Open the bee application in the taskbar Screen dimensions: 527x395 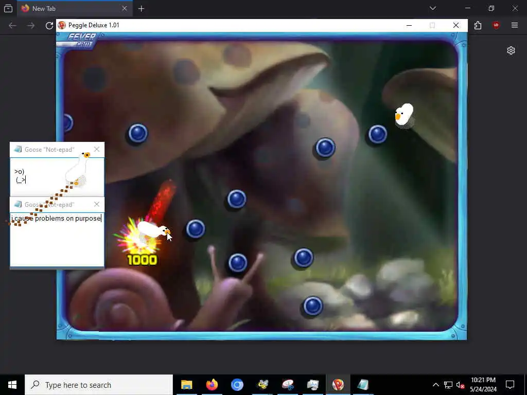pyautogui.click(x=262, y=385)
